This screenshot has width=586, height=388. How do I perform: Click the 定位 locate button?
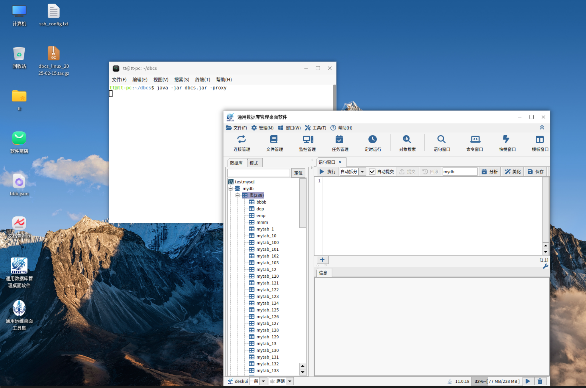[298, 173]
